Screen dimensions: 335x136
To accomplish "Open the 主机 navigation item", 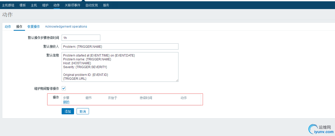I will [x=34, y=5].
